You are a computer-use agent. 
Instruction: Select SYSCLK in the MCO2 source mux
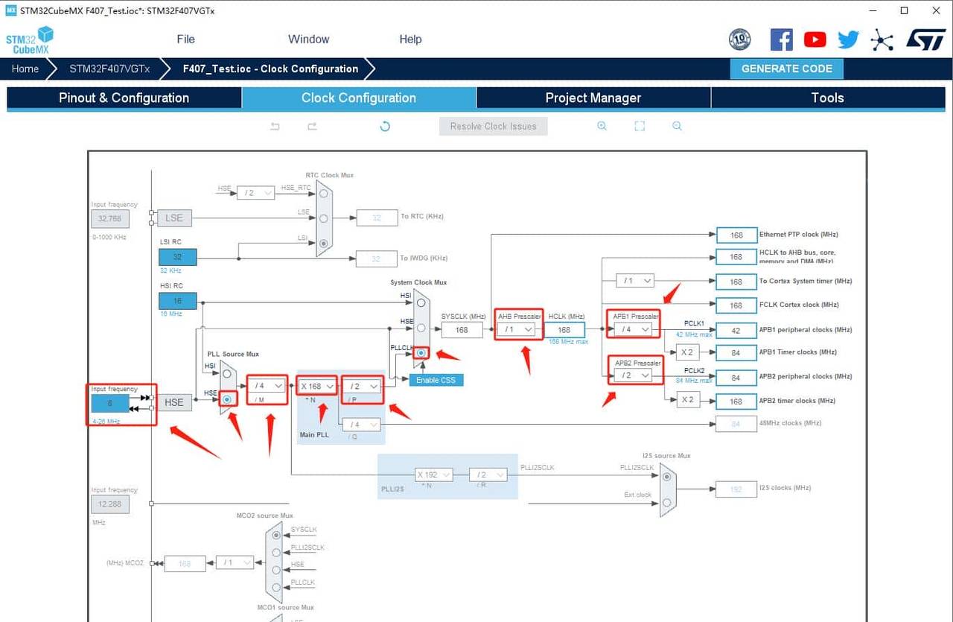pyautogui.click(x=275, y=535)
